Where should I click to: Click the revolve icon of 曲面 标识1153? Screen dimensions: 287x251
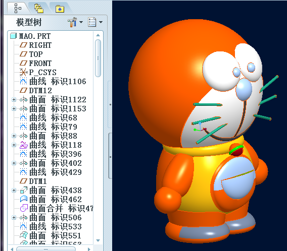[x=23, y=108]
